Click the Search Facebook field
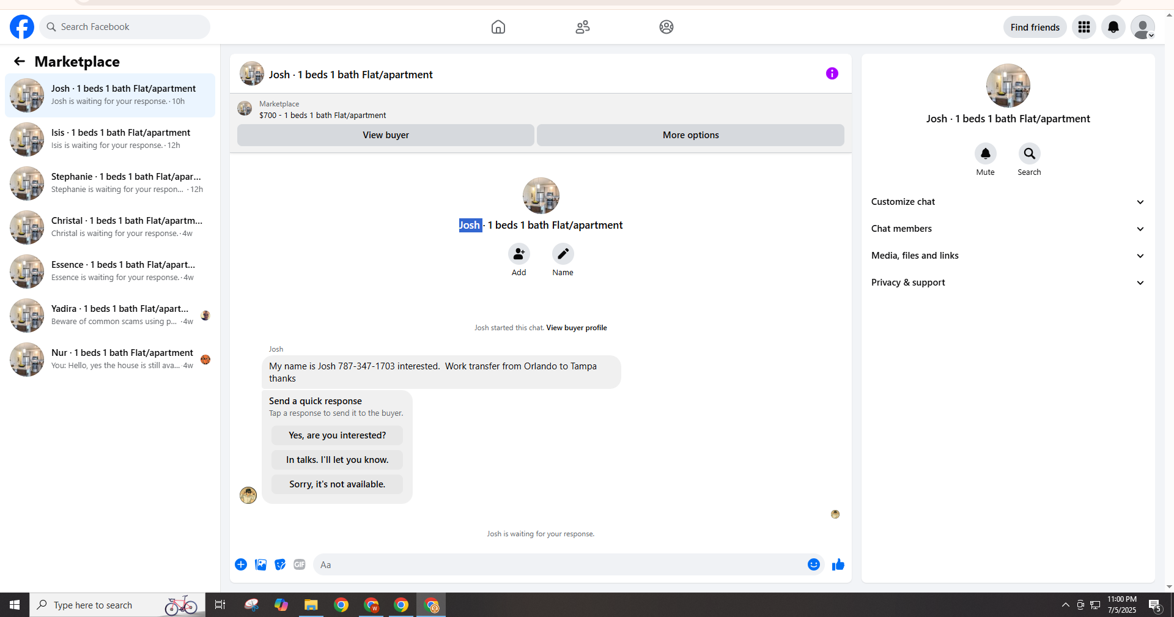This screenshot has width=1174, height=617. [x=125, y=27]
